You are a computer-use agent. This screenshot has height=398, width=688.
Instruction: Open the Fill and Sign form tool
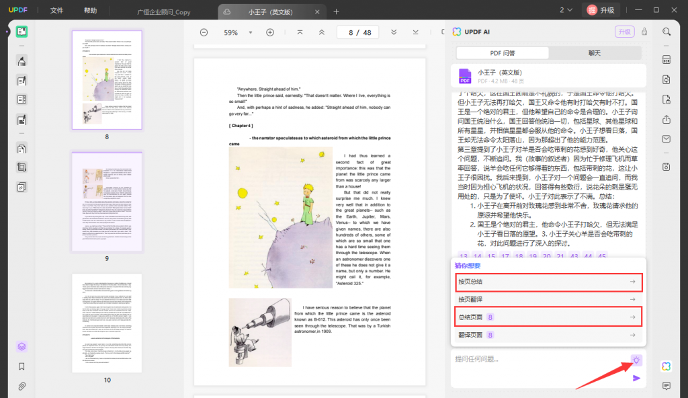[x=21, y=120]
